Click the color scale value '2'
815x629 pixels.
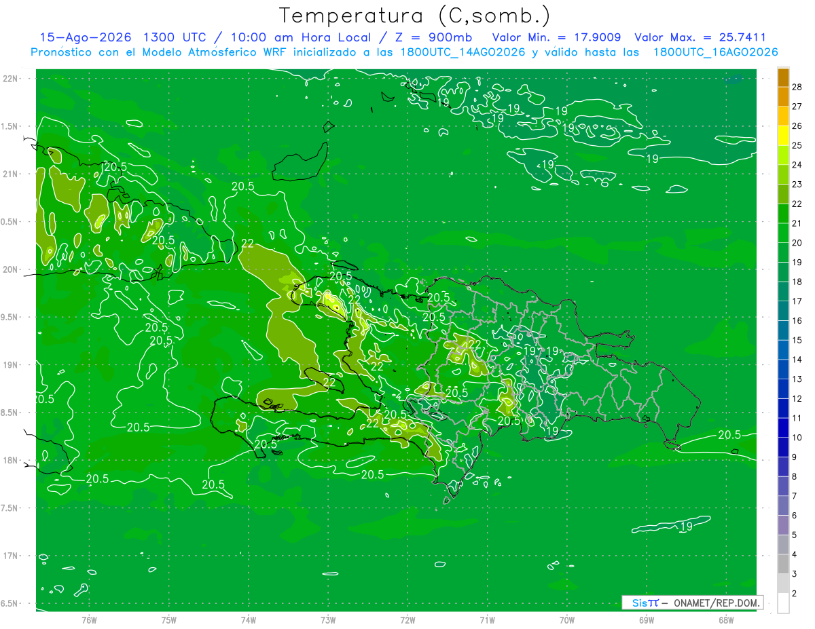(x=795, y=594)
